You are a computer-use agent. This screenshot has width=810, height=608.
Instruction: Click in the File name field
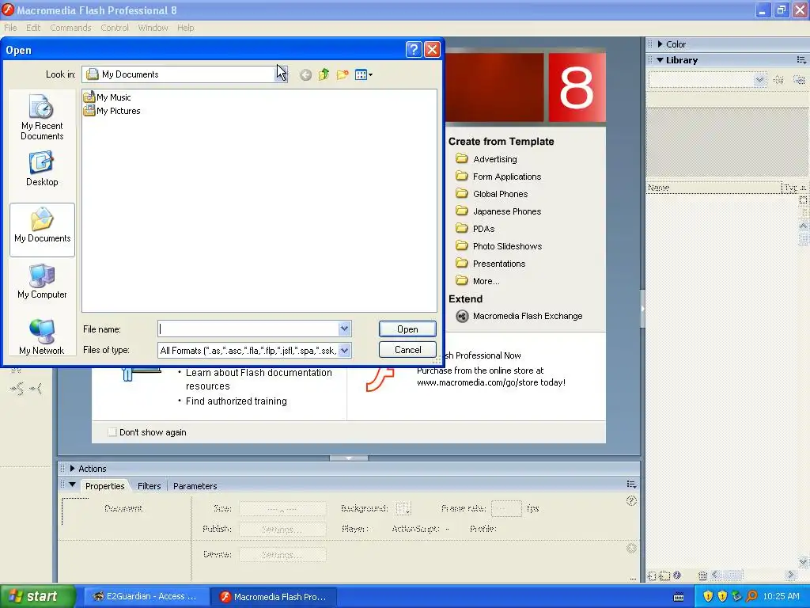tap(248, 329)
